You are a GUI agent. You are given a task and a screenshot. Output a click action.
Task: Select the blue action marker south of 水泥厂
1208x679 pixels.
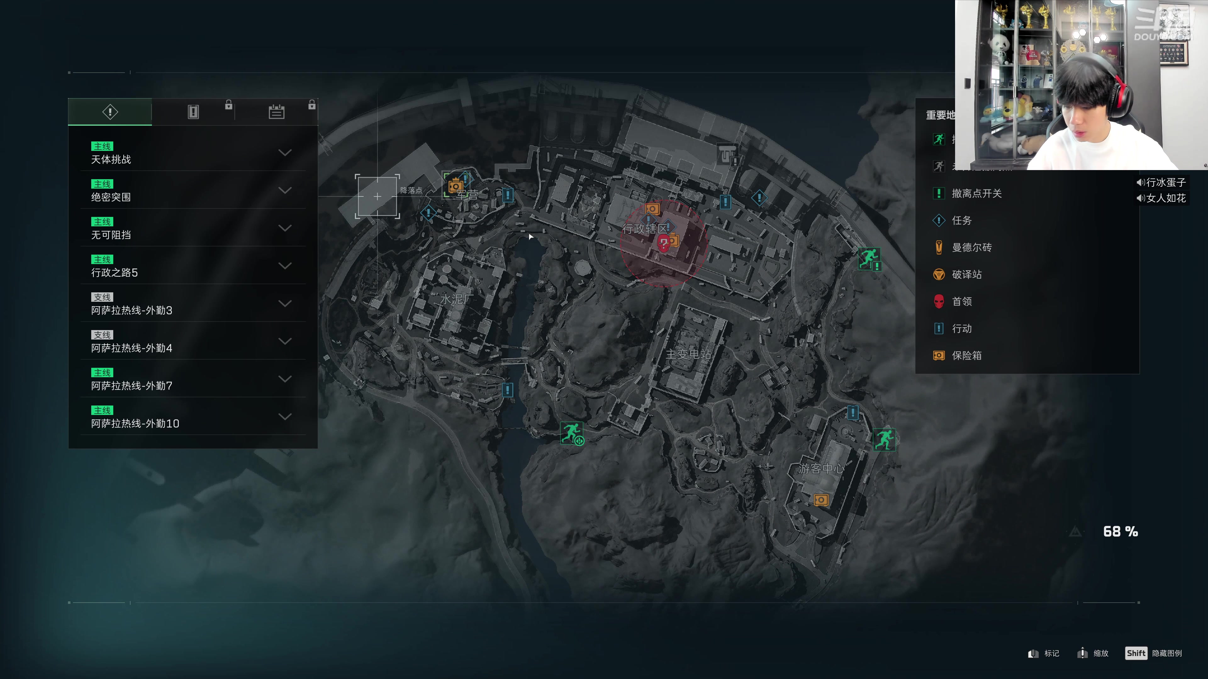pyautogui.click(x=507, y=389)
